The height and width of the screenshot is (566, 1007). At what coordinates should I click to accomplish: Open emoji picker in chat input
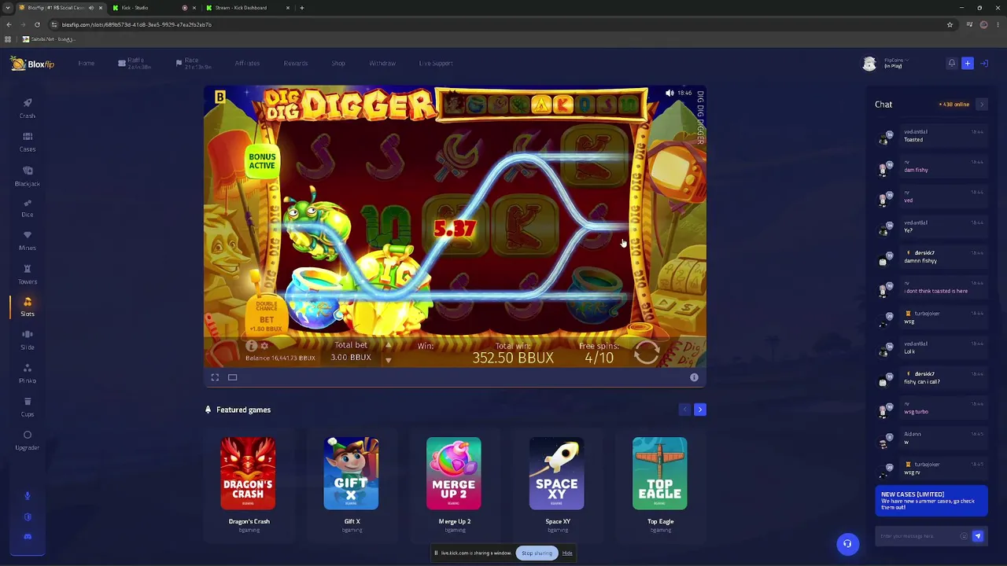tap(964, 536)
